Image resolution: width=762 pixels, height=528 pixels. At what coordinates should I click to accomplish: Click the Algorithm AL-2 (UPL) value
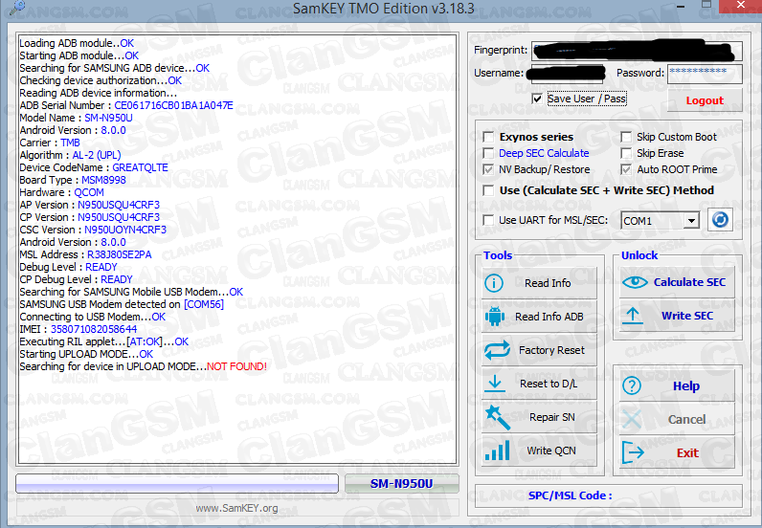[x=97, y=156]
